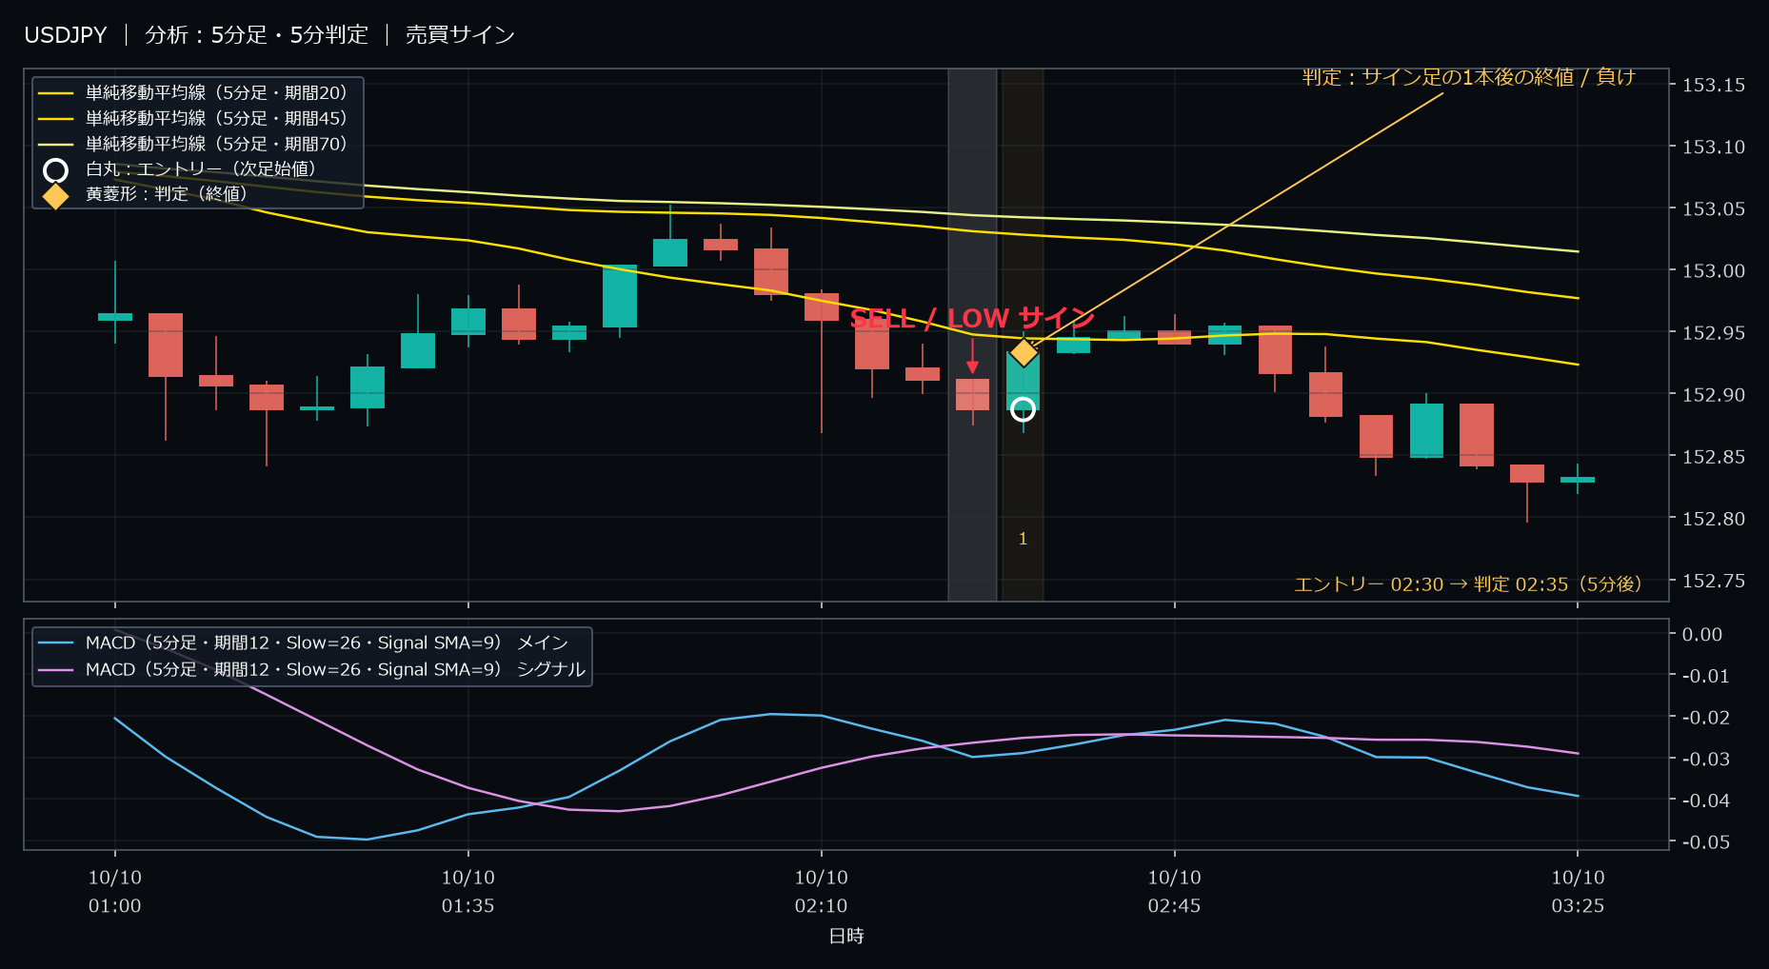Click the gray highlighted signal candle band
The height and width of the screenshot is (969, 1769).
pyautogui.click(x=972, y=335)
